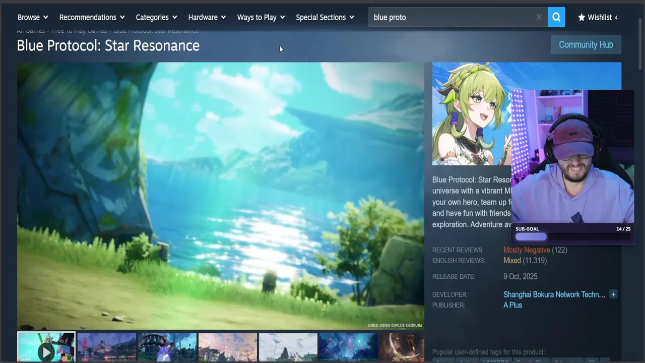Open the Ways to Play dropdown
This screenshot has height=363, width=645.
point(261,17)
